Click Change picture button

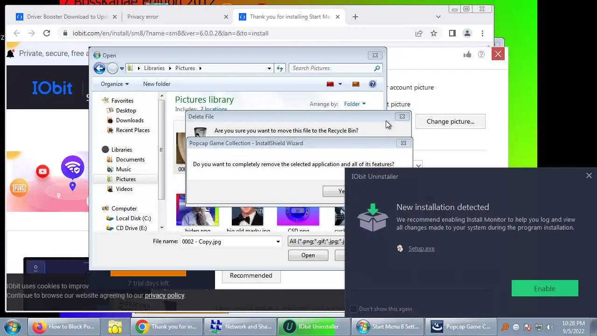click(x=450, y=121)
